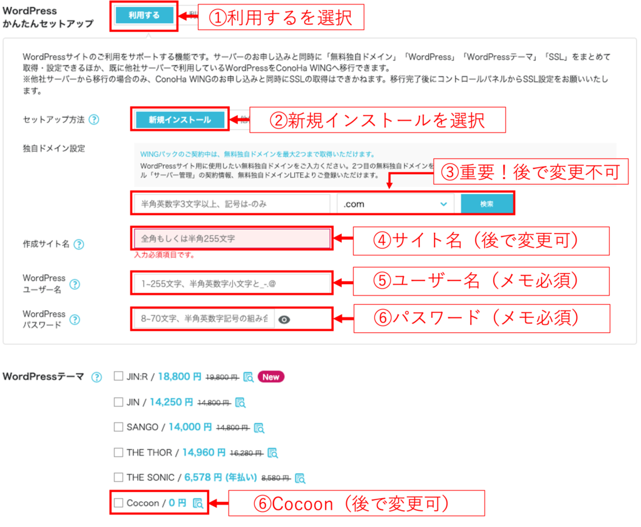
Task: Enable the JIN:R theme checkbox
Action: [x=118, y=377]
